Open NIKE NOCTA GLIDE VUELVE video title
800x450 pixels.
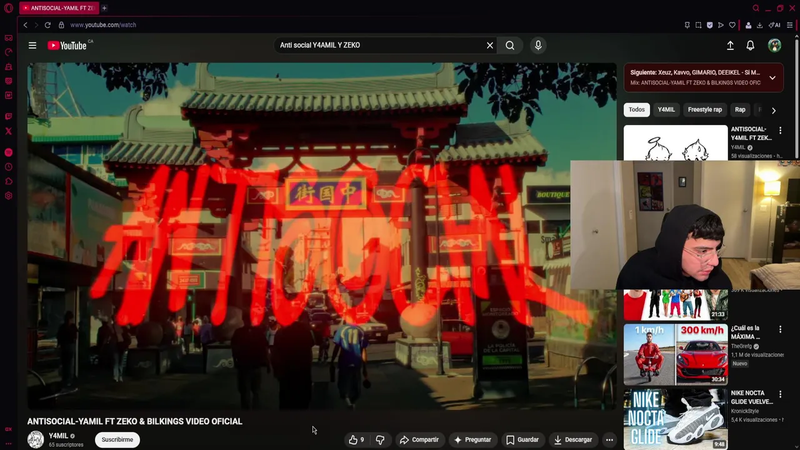pos(752,397)
